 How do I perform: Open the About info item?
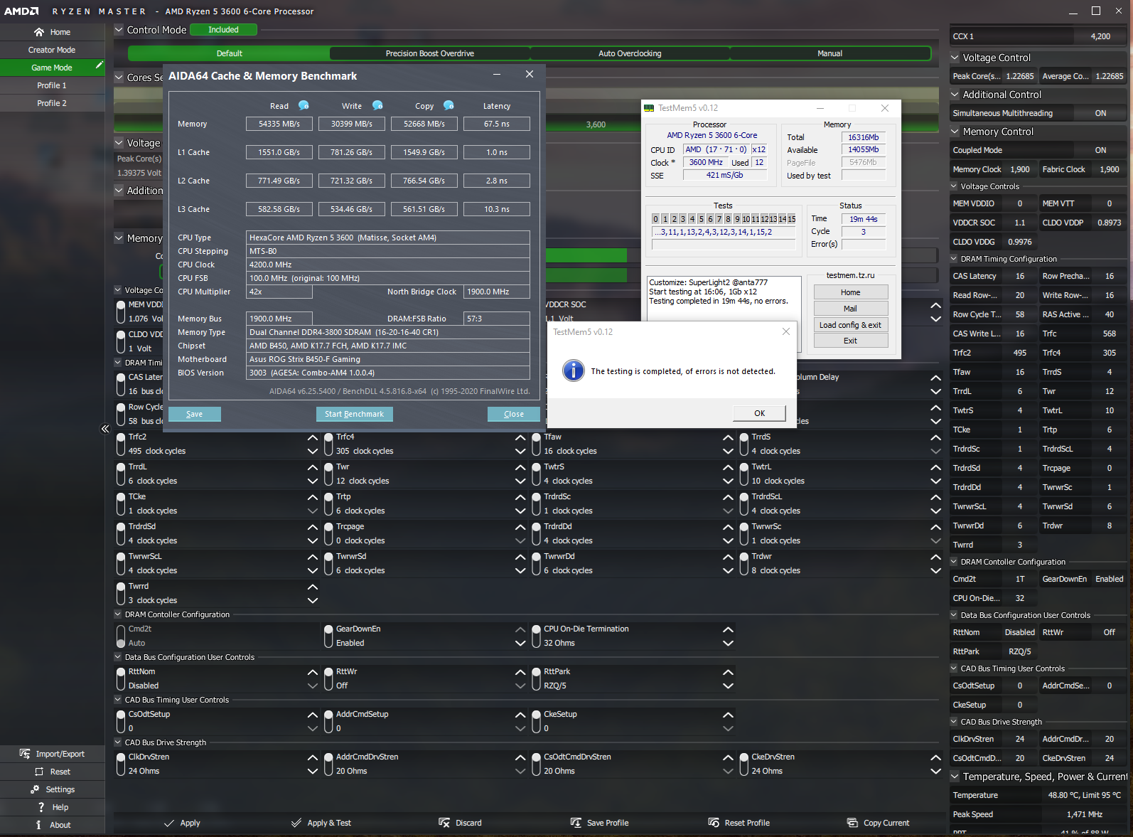[52, 825]
